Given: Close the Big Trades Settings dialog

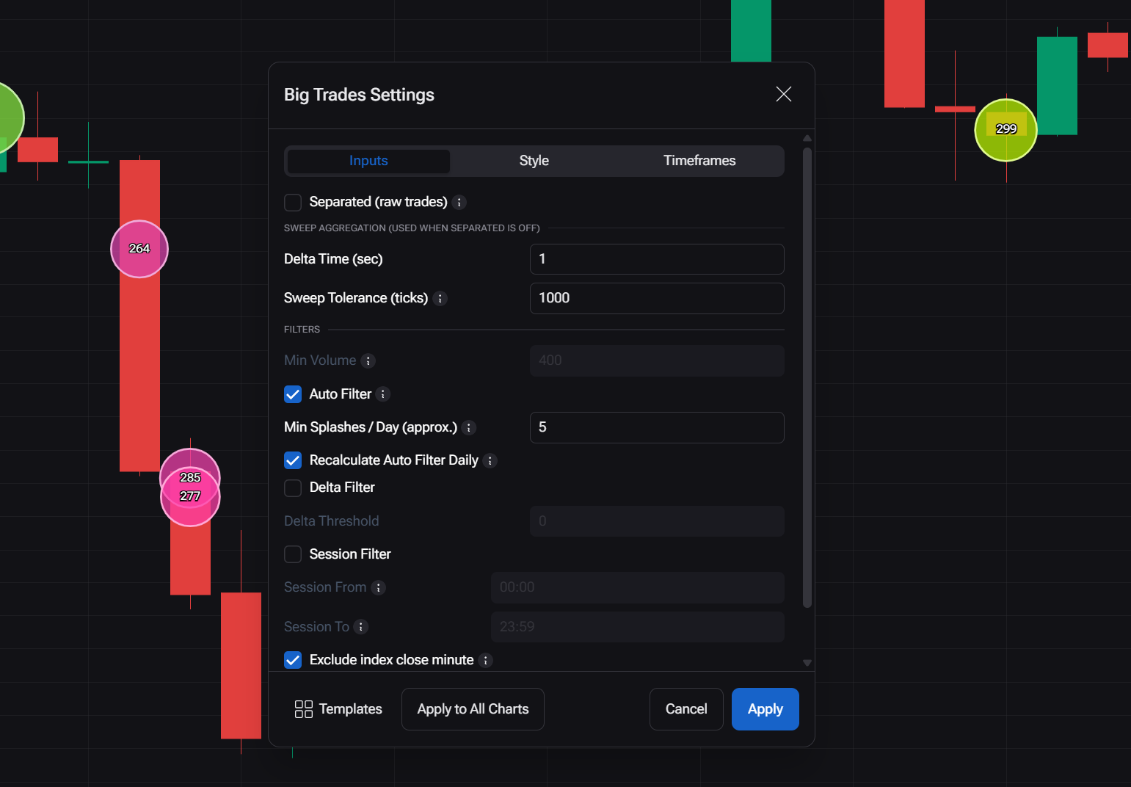Looking at the screenshot, I should click(784, 94).
